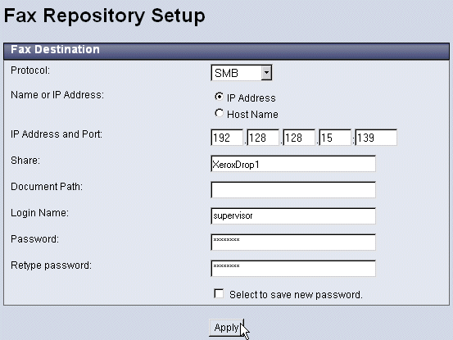
Task: Click the Apply button
Action: click(x=226, y=328)
